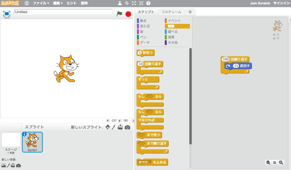Open the 編集 menu
Viewport: 291px width, 170px height.
point(58,3)
